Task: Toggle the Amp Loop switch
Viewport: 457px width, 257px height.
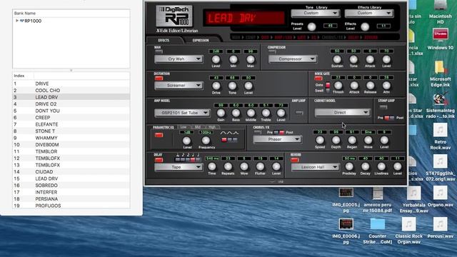Action: [x=299, y=113]
